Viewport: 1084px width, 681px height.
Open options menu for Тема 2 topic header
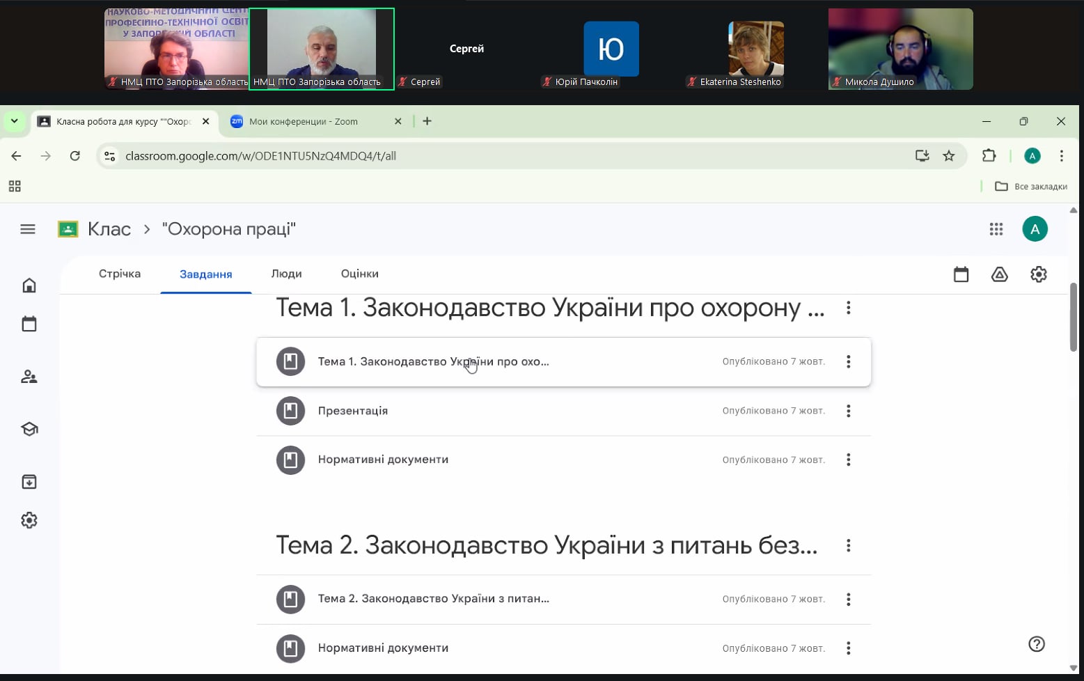848,545
